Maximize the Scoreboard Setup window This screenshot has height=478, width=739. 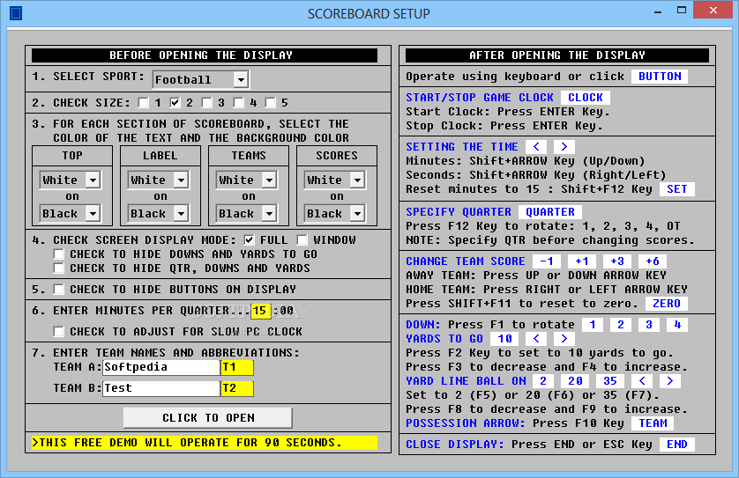click(x=682, y=11)
